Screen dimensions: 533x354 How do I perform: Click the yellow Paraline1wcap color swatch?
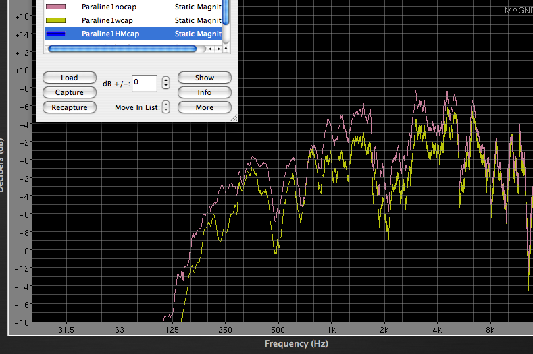[x=56, y=20]
